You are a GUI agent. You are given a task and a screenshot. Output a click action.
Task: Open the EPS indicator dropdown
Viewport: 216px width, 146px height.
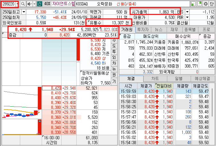click(x=187, y=12)
